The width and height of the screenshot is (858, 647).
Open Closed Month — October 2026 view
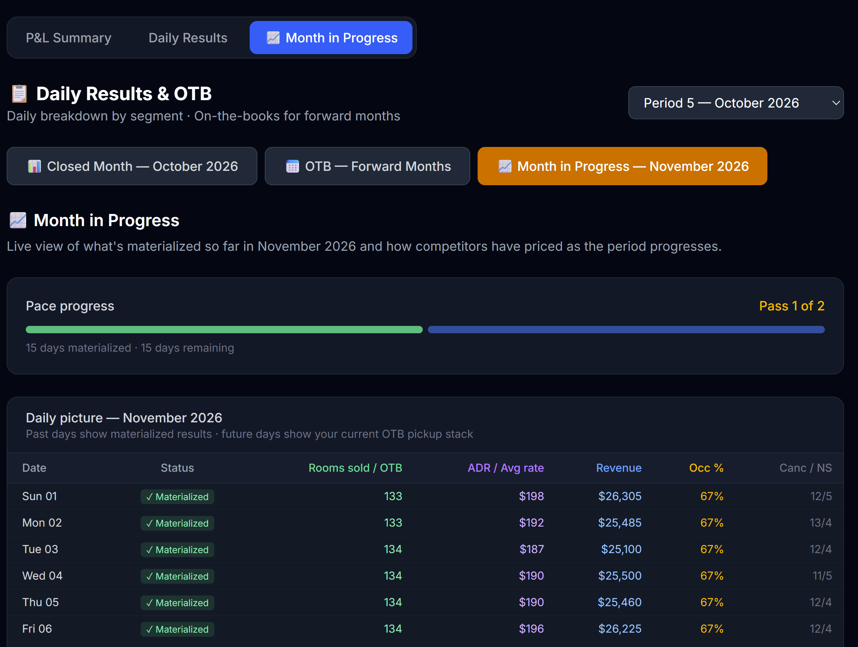[x=132, y=166]
